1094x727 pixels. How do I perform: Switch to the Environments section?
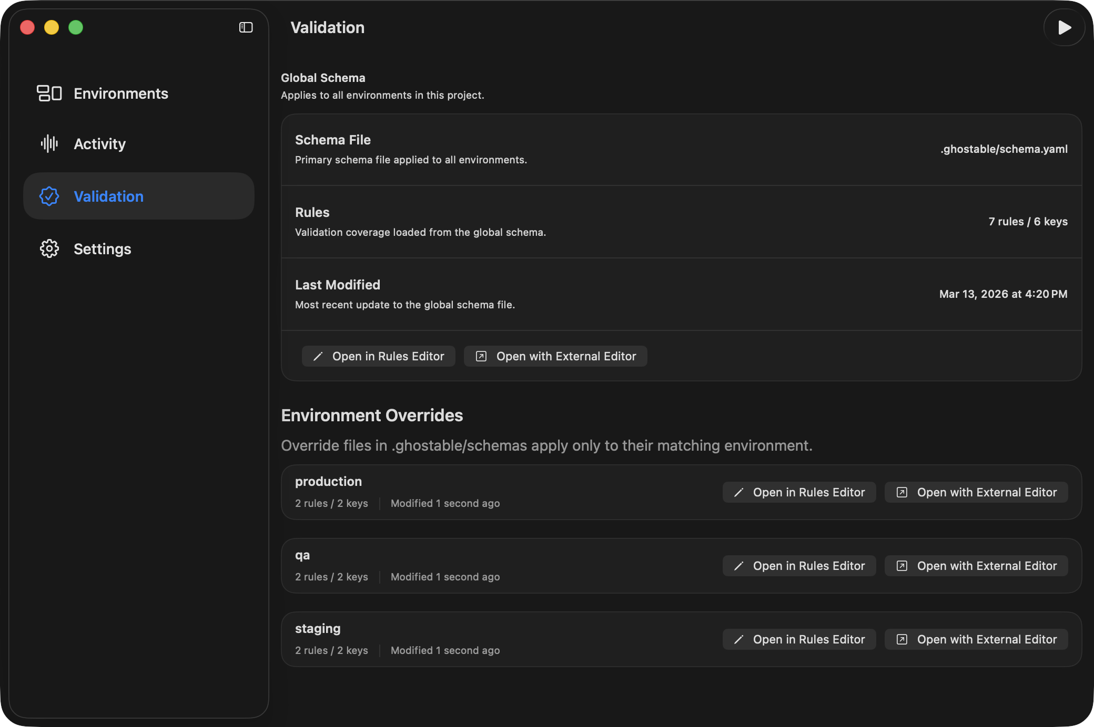click(x=121, y=93)
